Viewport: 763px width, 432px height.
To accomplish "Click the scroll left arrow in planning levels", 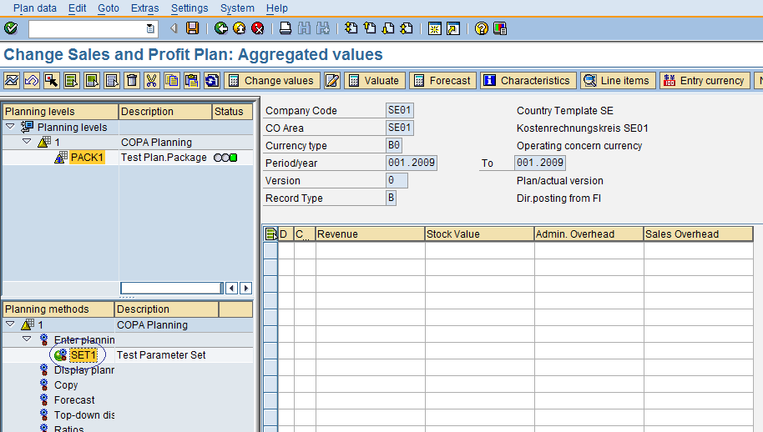I will 231,289.
